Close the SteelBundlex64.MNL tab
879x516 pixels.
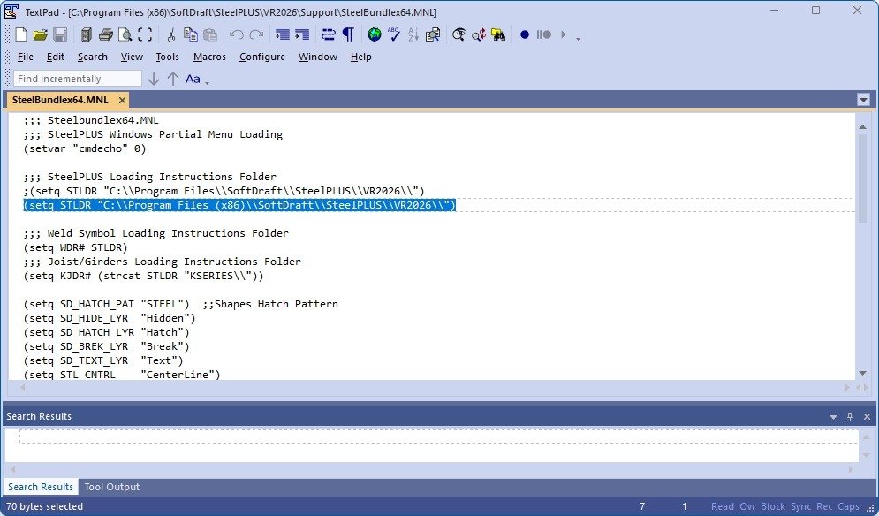point(122,100)
